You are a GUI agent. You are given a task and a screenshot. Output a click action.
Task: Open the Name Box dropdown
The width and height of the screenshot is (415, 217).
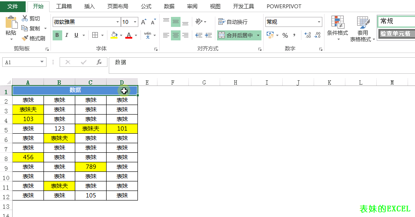42,62
